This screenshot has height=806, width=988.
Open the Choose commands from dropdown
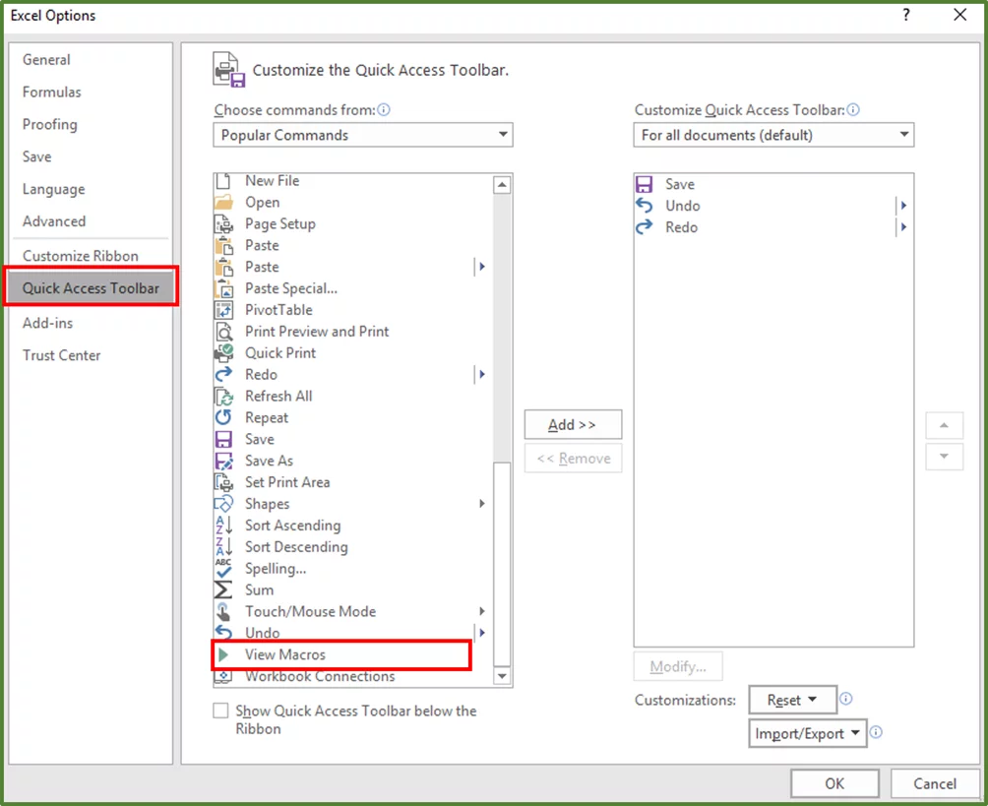pyautogui.click(x=362, y=134)
